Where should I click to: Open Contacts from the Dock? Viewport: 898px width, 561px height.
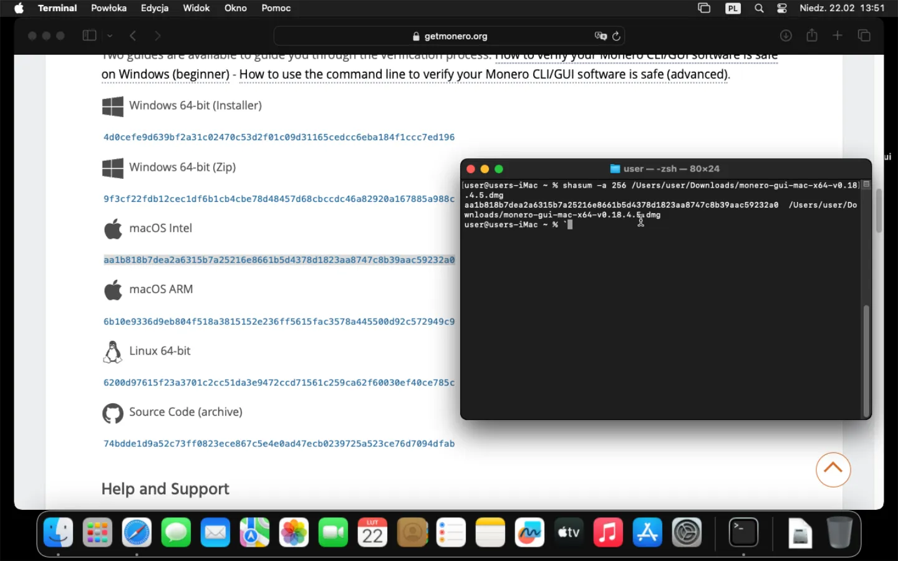pos(412,533)
